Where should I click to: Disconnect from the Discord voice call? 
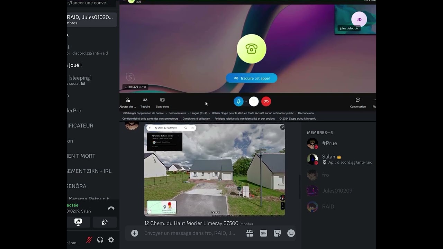tap(111, 208)
